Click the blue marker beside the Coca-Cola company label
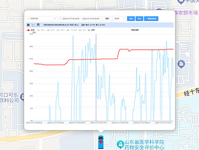199x150 pixels. coord(23,97)
